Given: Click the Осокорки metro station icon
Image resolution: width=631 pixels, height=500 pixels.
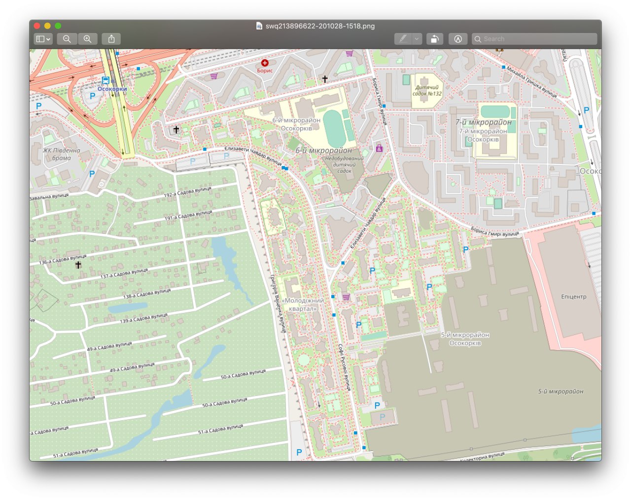Looking at the screenshot, I should 105,80.
